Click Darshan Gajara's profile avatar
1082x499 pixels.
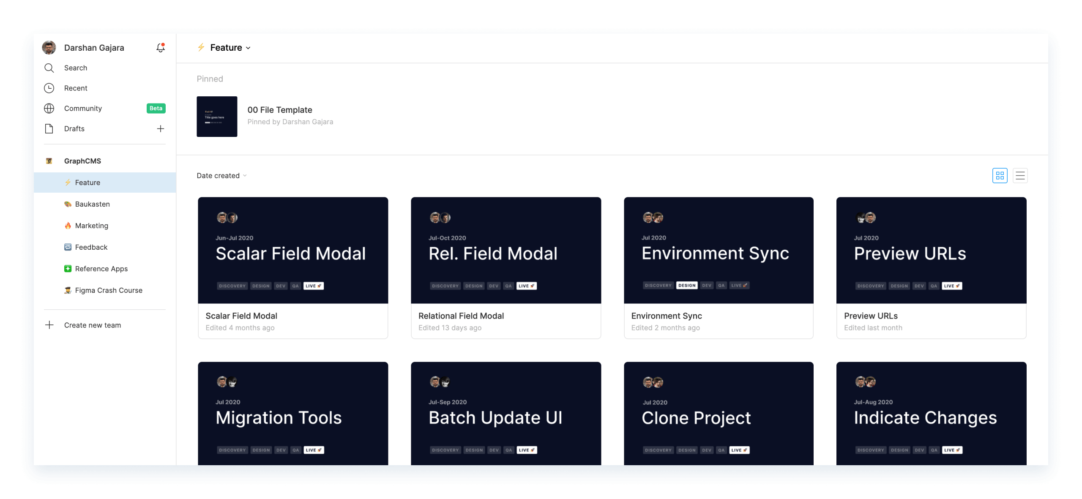[49, 47]
